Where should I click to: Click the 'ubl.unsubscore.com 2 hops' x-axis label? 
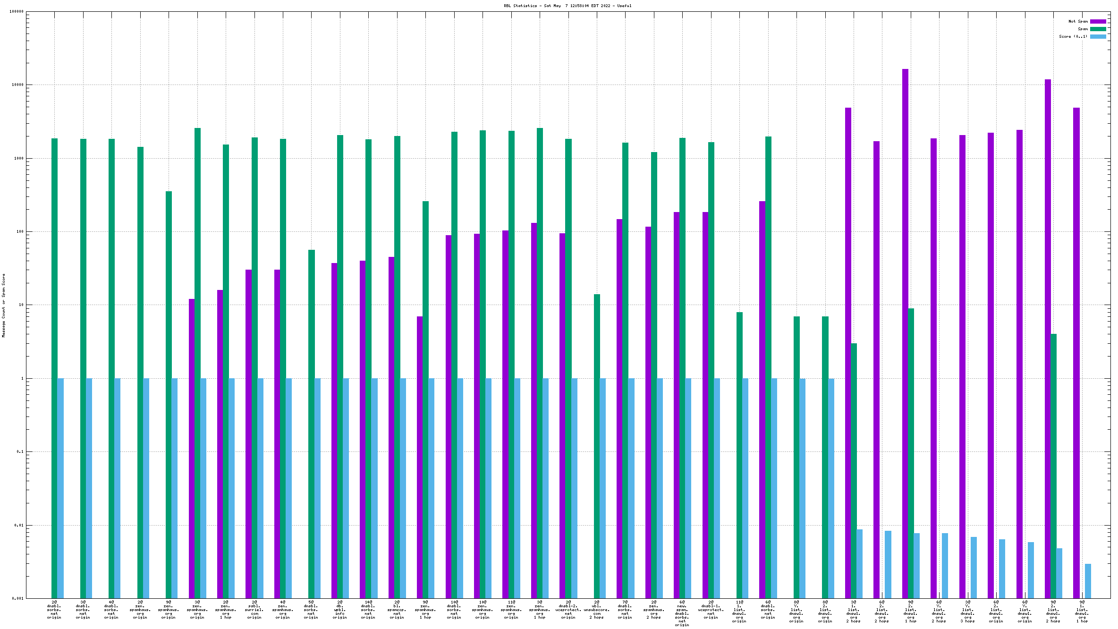pos(597,610)
